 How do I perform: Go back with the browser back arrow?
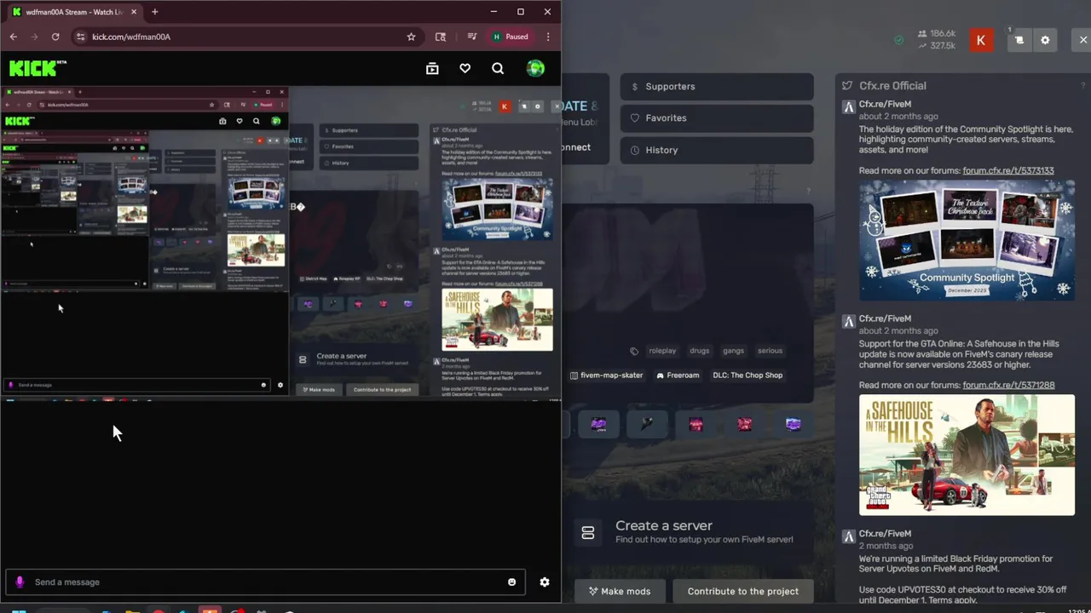pyautogui.click(x=14, y=37)
